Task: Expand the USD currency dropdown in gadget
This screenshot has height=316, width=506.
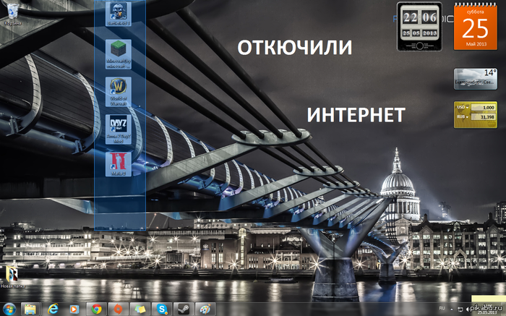Action: click(x=466, y=108)
